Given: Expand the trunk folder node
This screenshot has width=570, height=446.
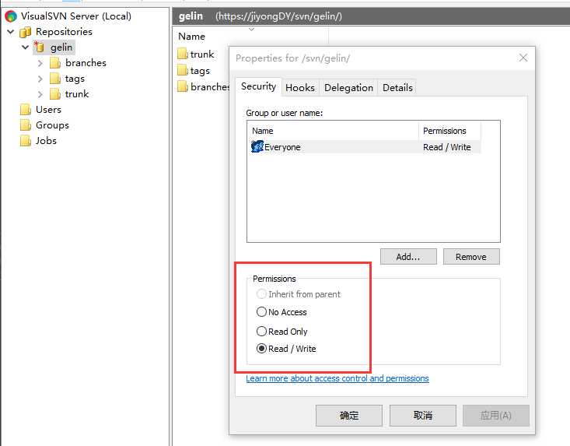Looking at the screenshot, I should pos(40,95).
